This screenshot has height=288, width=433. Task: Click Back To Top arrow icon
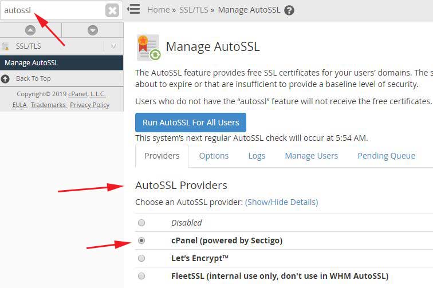(x=5, y=79)
